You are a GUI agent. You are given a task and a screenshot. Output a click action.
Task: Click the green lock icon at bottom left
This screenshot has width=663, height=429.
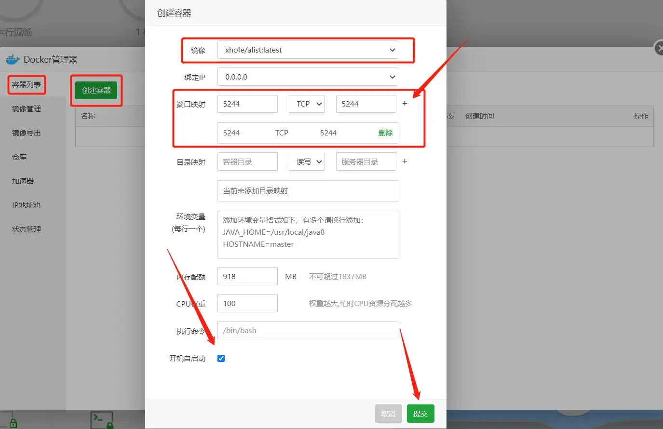click(13, 423)
